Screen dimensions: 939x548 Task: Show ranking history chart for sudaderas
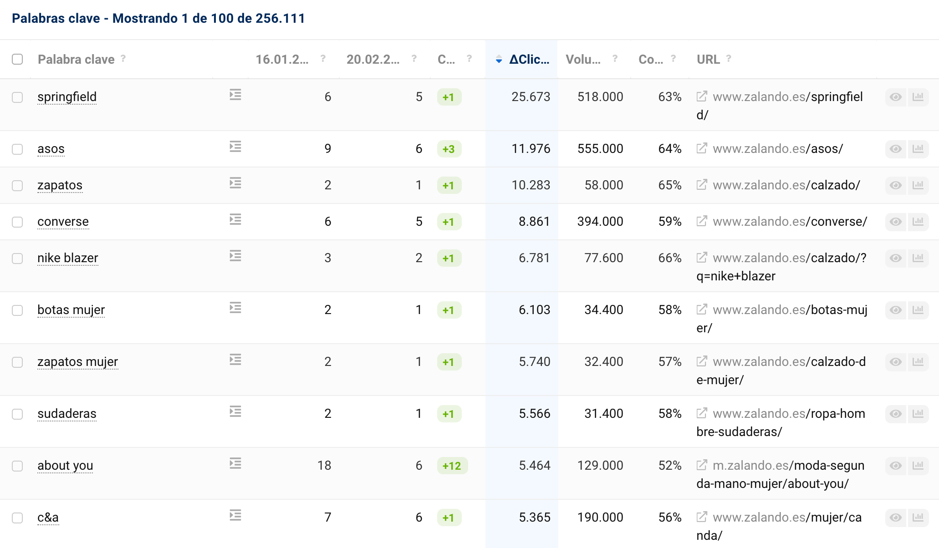point(918,414)
